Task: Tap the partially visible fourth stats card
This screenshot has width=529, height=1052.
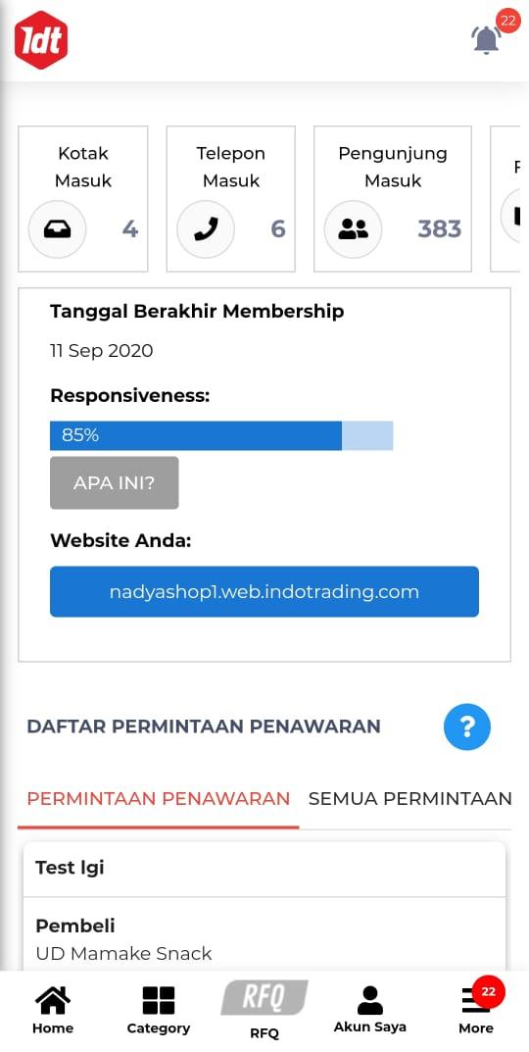Action: pos(505,199)
